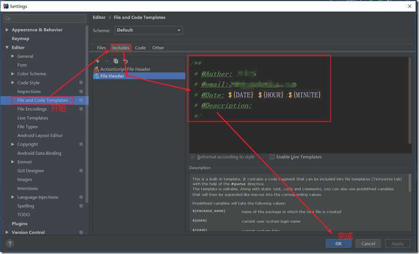
Task: Switch to the Code tab
Action: tap(141, 48)
